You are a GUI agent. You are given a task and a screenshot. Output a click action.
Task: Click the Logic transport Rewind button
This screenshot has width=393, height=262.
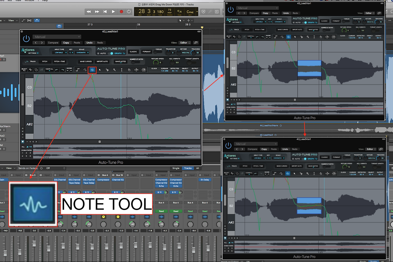89,12
